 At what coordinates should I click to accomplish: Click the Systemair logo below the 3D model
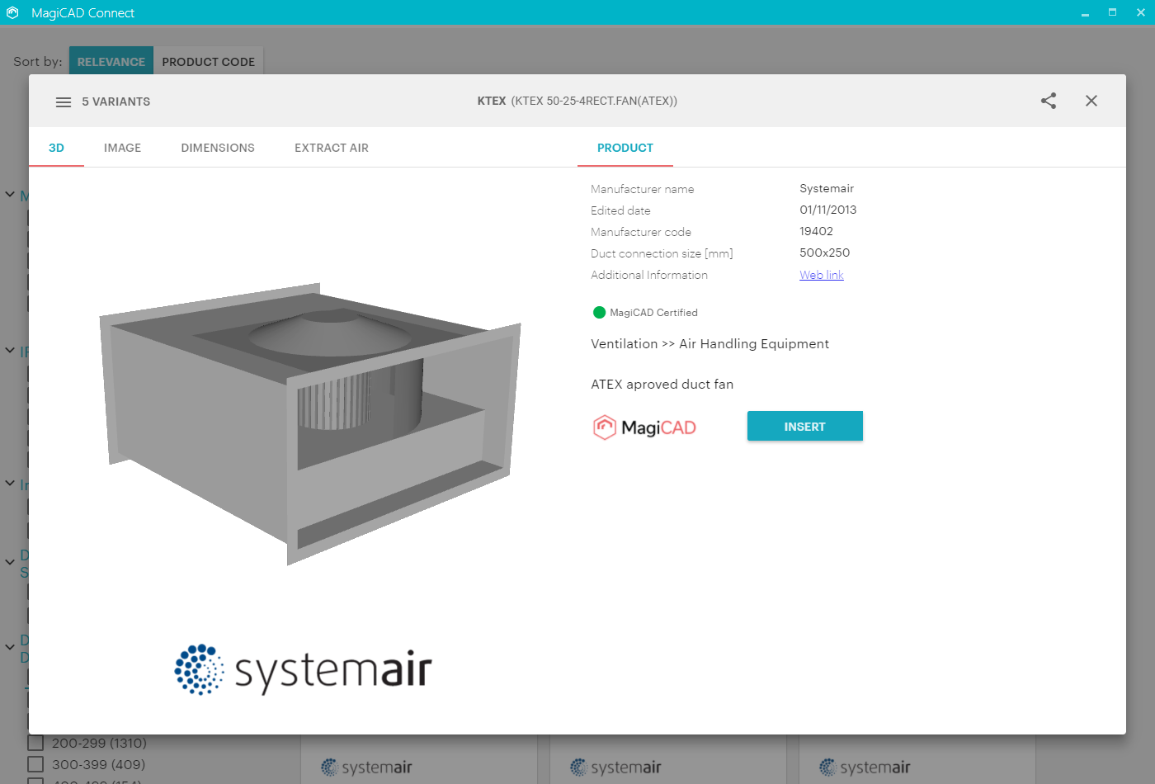(303, 670)
